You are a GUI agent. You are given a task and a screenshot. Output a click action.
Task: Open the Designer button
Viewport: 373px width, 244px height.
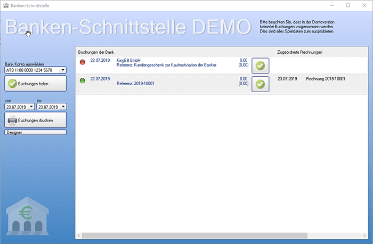pos(36,132)
